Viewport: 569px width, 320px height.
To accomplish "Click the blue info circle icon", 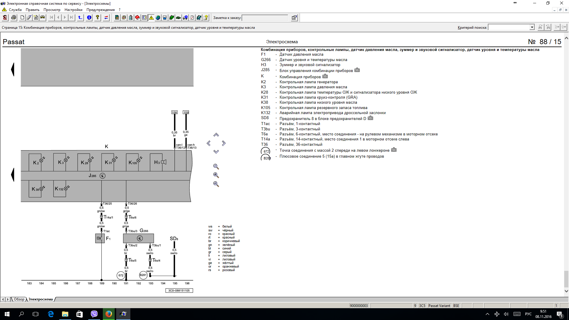I will [x=89, y=17].
